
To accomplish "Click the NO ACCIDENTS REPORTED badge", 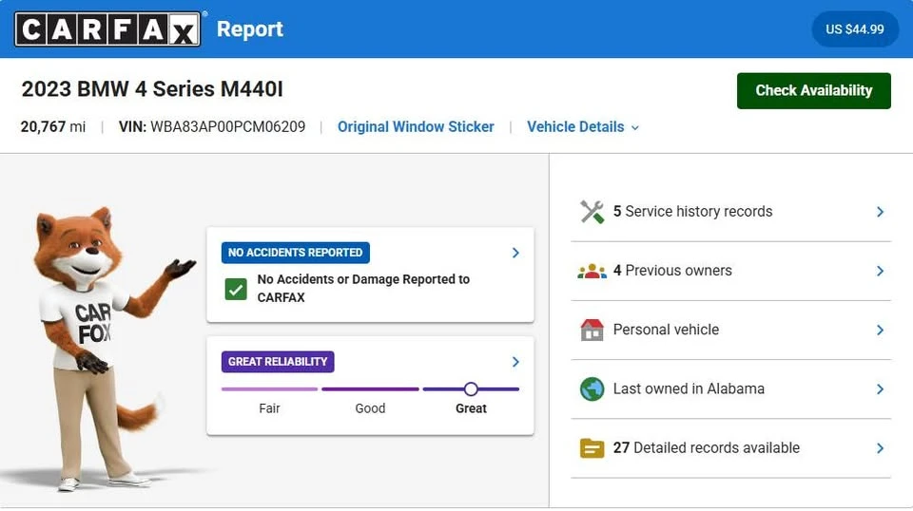I will coord(295,253).
